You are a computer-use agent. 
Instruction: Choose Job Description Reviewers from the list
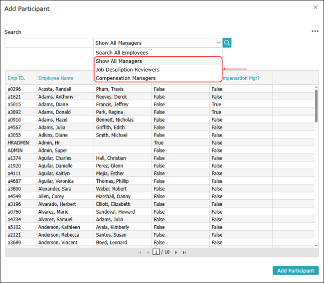(x=127, y=70)
